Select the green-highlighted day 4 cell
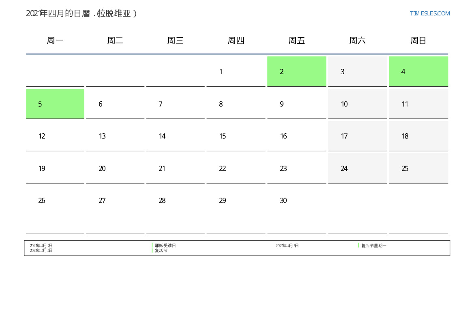The width and height of the screenshot is (474, 335). [418, 72]
